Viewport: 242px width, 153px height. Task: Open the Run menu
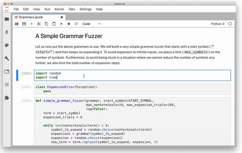(47, 9)
